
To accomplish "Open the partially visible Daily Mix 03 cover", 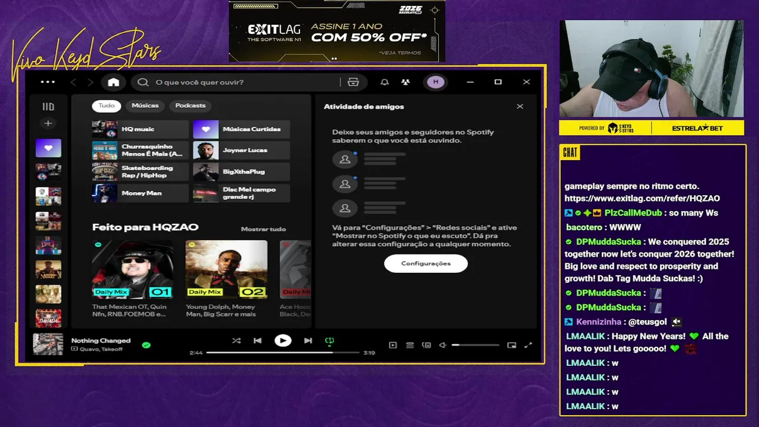I will click(x=295, y=269).
